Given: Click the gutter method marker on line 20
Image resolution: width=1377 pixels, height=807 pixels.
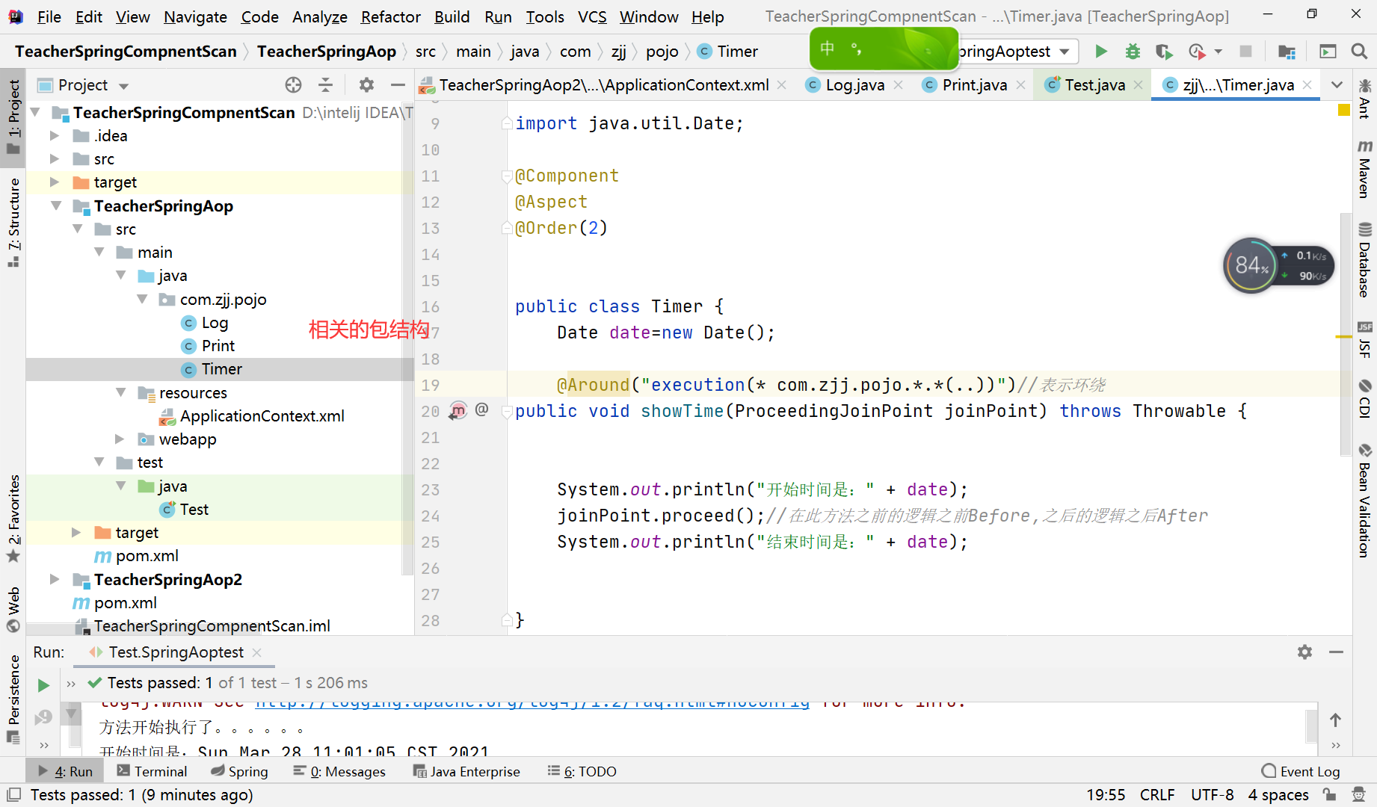Looking at the screenshot, I should 458,410.
